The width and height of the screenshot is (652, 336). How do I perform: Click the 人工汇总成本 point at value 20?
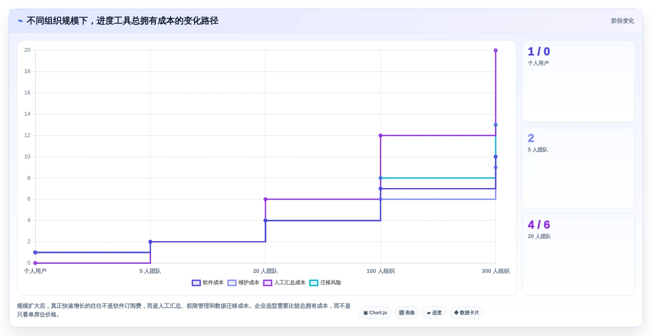495,50
